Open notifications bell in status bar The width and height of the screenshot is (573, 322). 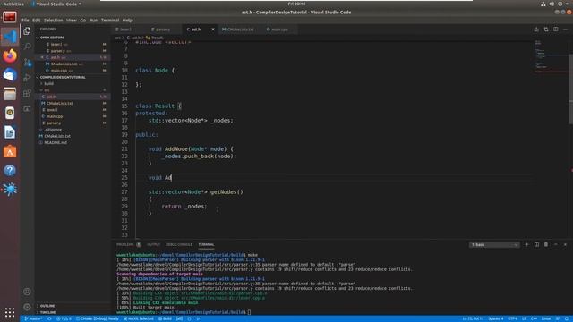tap(567, 318)
